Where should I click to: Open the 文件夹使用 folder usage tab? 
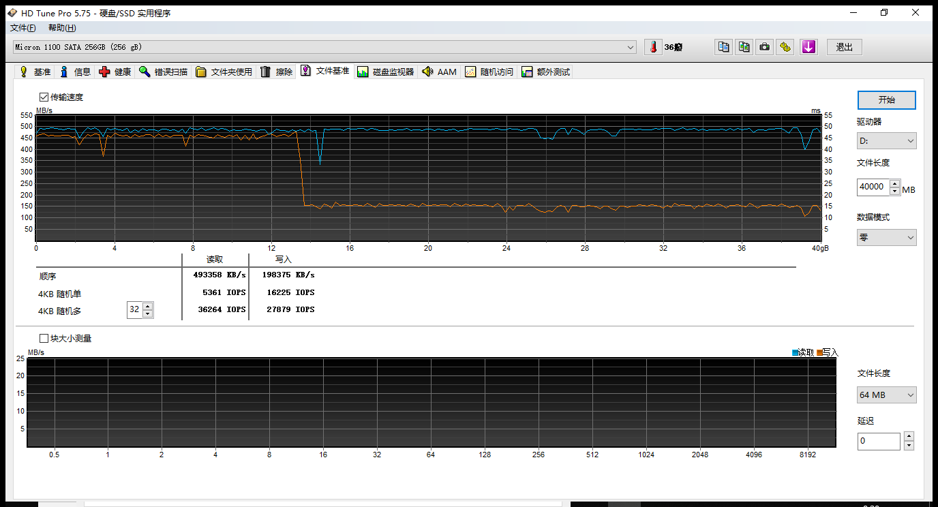click(x=224, y=72)
